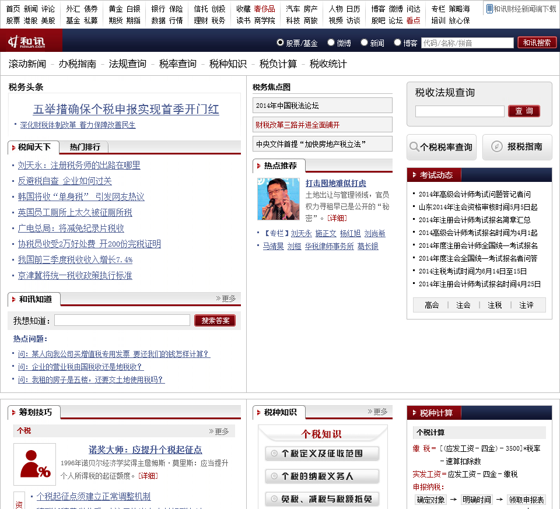The width and height of the screenshot is (560, 509).
Task: Select the 微博 search radio button
Action: click(x=331, y=43)
